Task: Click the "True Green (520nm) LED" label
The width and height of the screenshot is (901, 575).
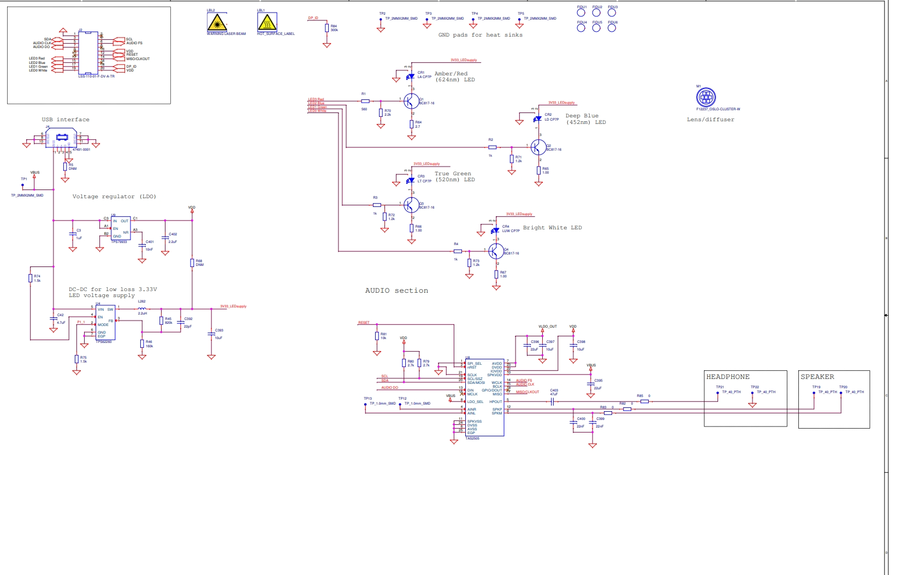Action: [455, 176]
